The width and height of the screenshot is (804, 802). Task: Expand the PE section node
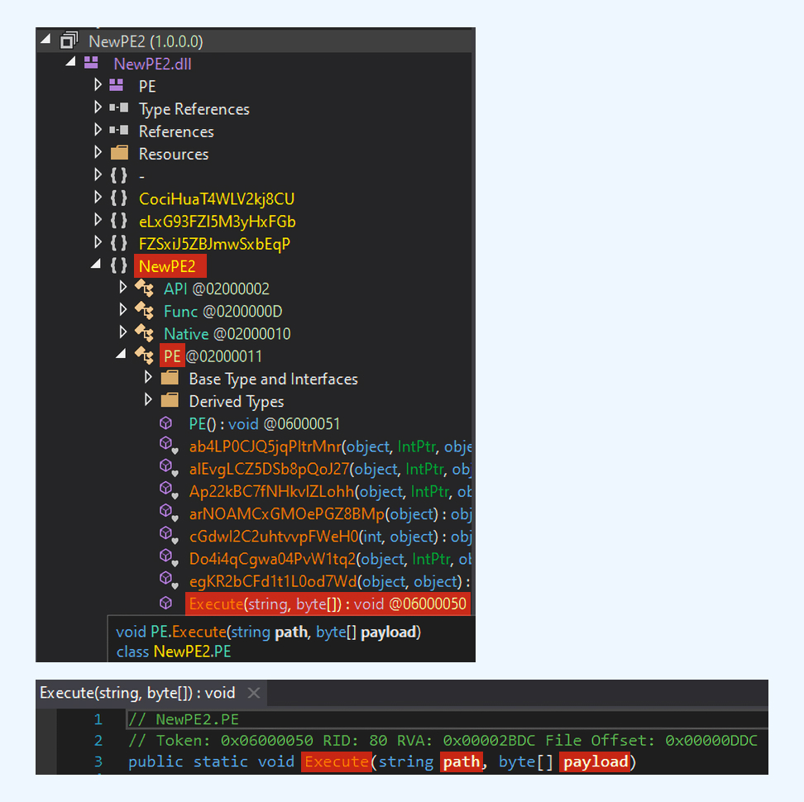[98, 84]
